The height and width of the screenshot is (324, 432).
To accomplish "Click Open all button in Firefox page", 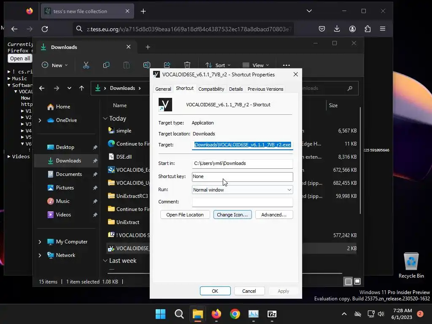I will pos(20,58).
